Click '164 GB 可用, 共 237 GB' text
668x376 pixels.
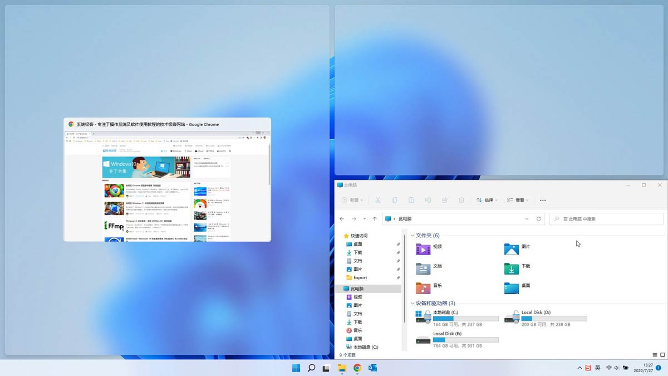pos(458,325)
